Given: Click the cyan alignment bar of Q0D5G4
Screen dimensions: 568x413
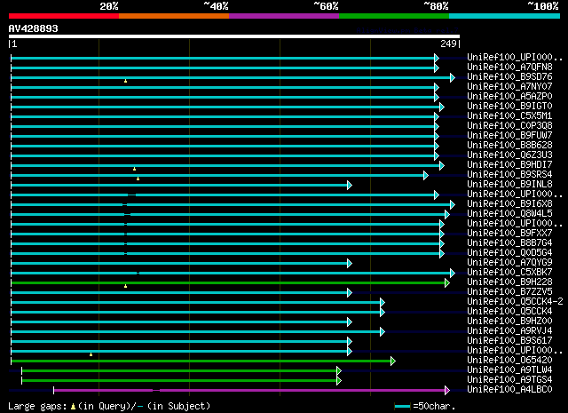Looking at the screenshot, I should pyautogui.click(x=225, y=253).
